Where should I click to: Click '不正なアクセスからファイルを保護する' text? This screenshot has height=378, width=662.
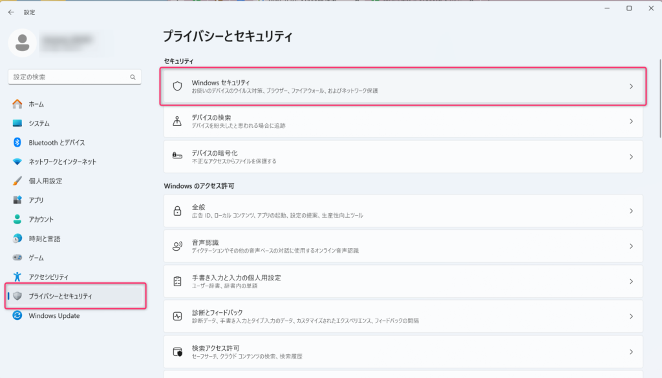(234, 161)
